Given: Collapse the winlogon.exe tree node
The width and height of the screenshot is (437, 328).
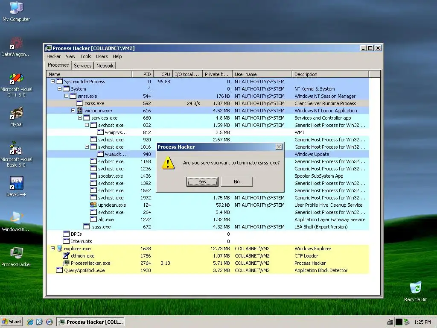Looking at the screenshot, I should click(x=73, y=111).
